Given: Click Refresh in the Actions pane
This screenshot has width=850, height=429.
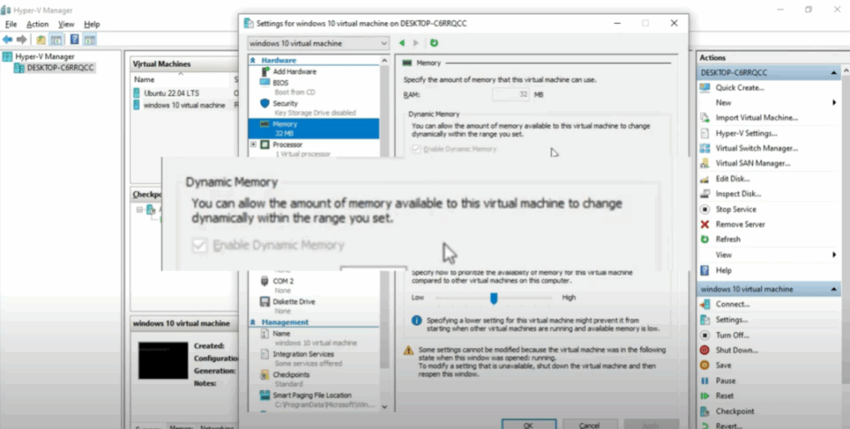Looking at the screenshot, I should point(727,239).
